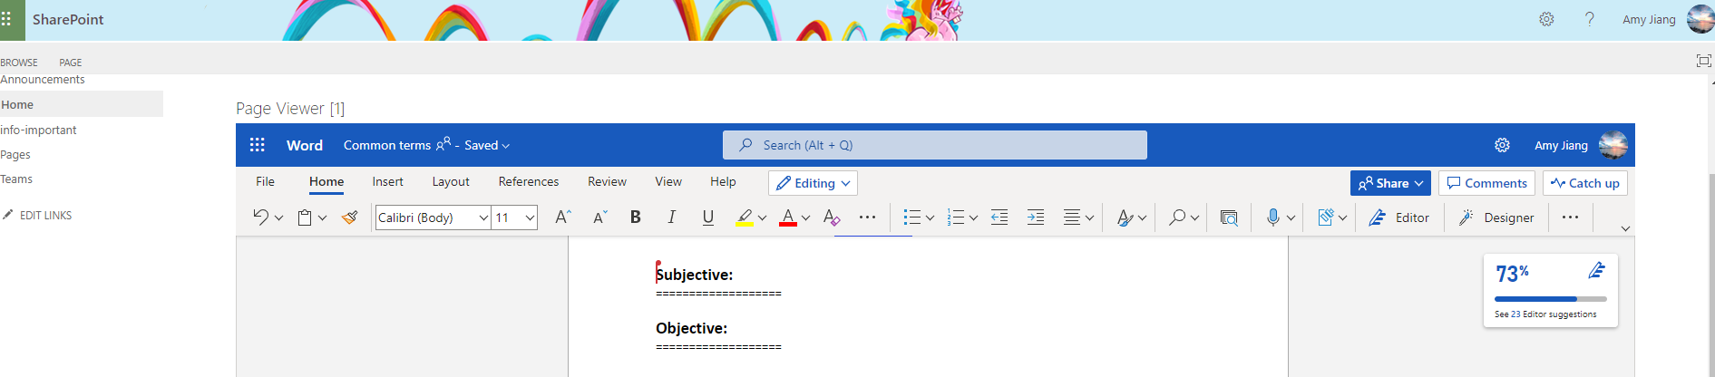Click Amy Jiang profile picture in SharePoint header
The image size is (1715, 377).
pos(1700,19)
